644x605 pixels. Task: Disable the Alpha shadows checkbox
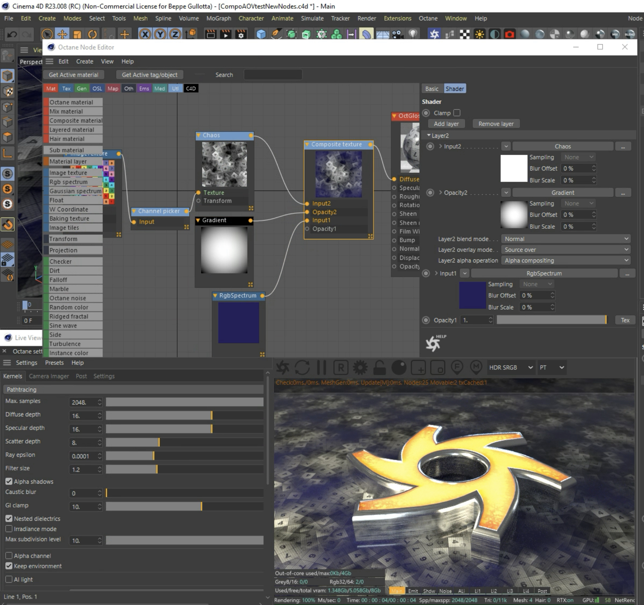[9, 481]
